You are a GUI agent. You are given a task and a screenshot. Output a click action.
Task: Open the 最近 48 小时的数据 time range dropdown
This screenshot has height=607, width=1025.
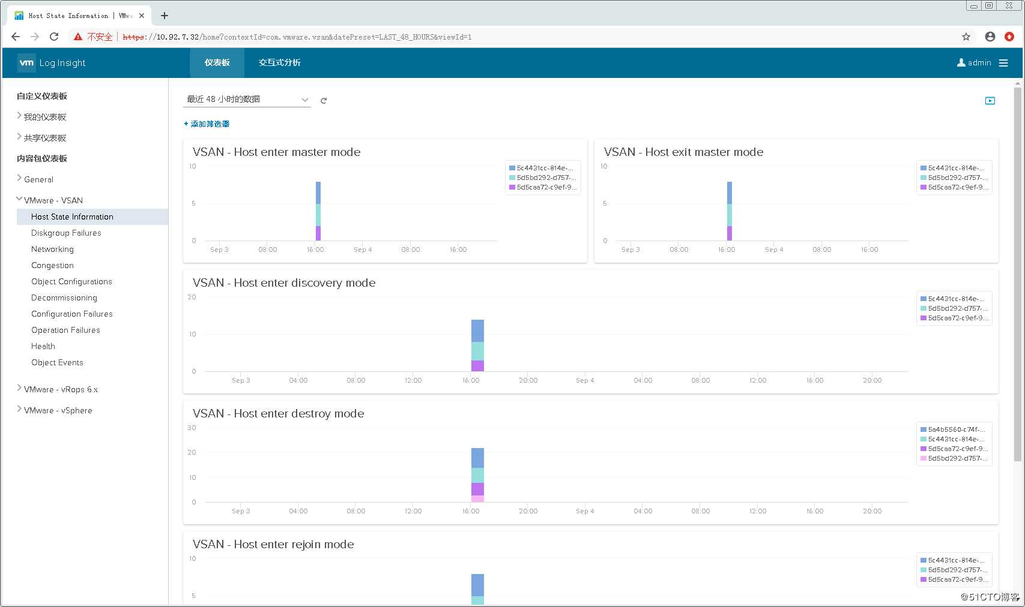(247, 100)
